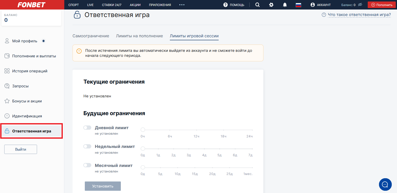Toggle balance visibility eye icon
This screenshot has width=397, height=193.
click(360, 5)
